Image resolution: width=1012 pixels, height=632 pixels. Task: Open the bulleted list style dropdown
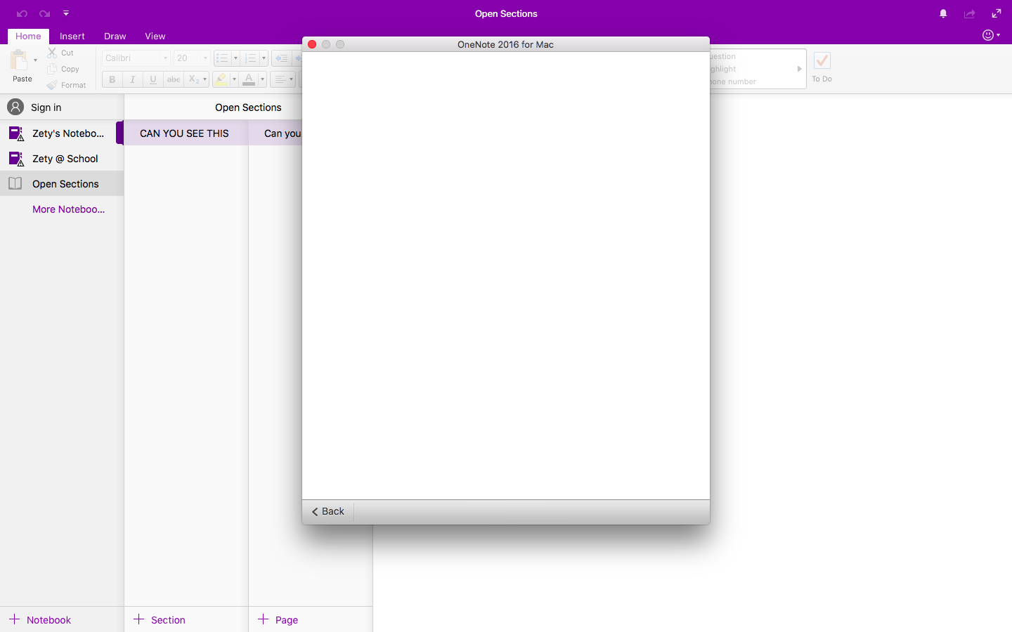point(235,58)
